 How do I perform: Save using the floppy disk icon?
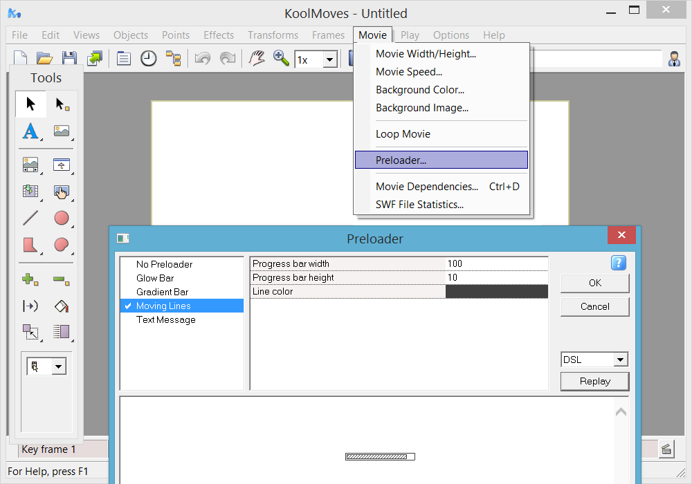coord(69,58)
